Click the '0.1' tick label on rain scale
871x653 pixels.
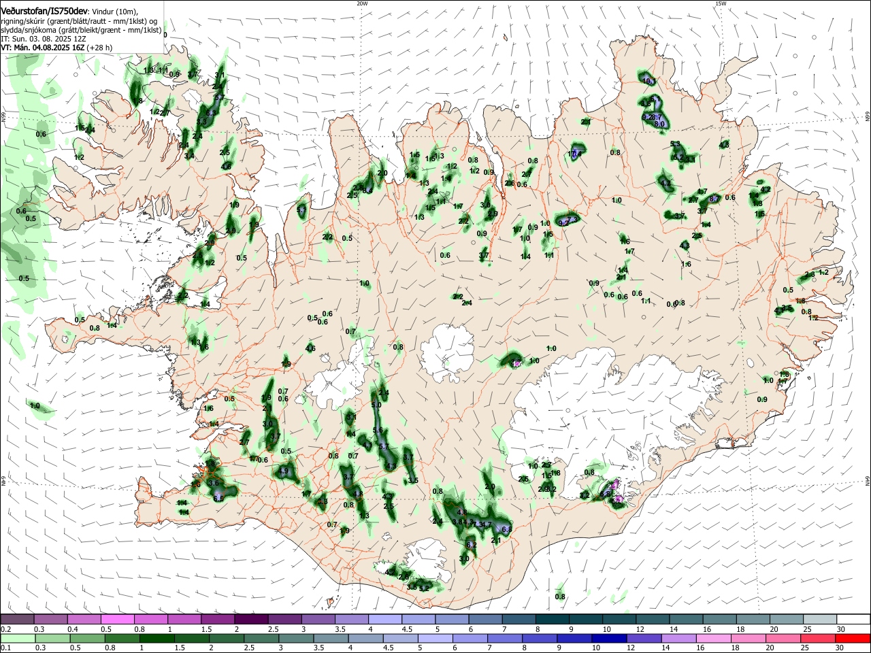point(6,648)
